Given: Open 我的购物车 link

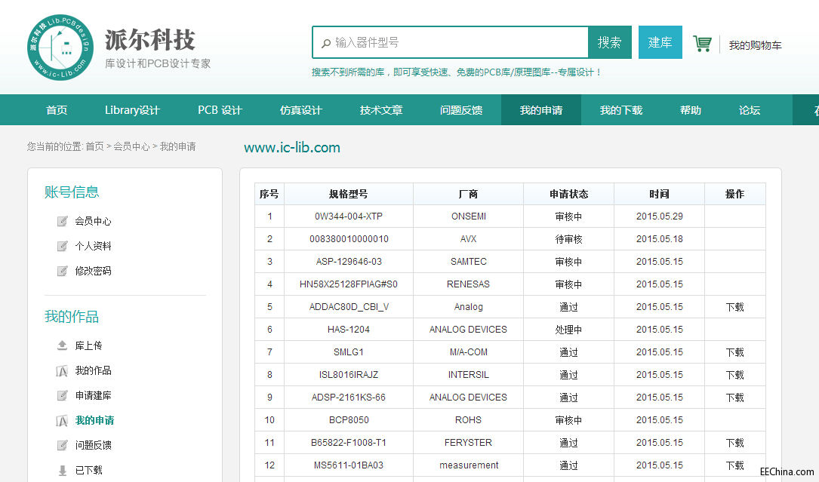Looking at the screenshot, I should pos(756,45).
